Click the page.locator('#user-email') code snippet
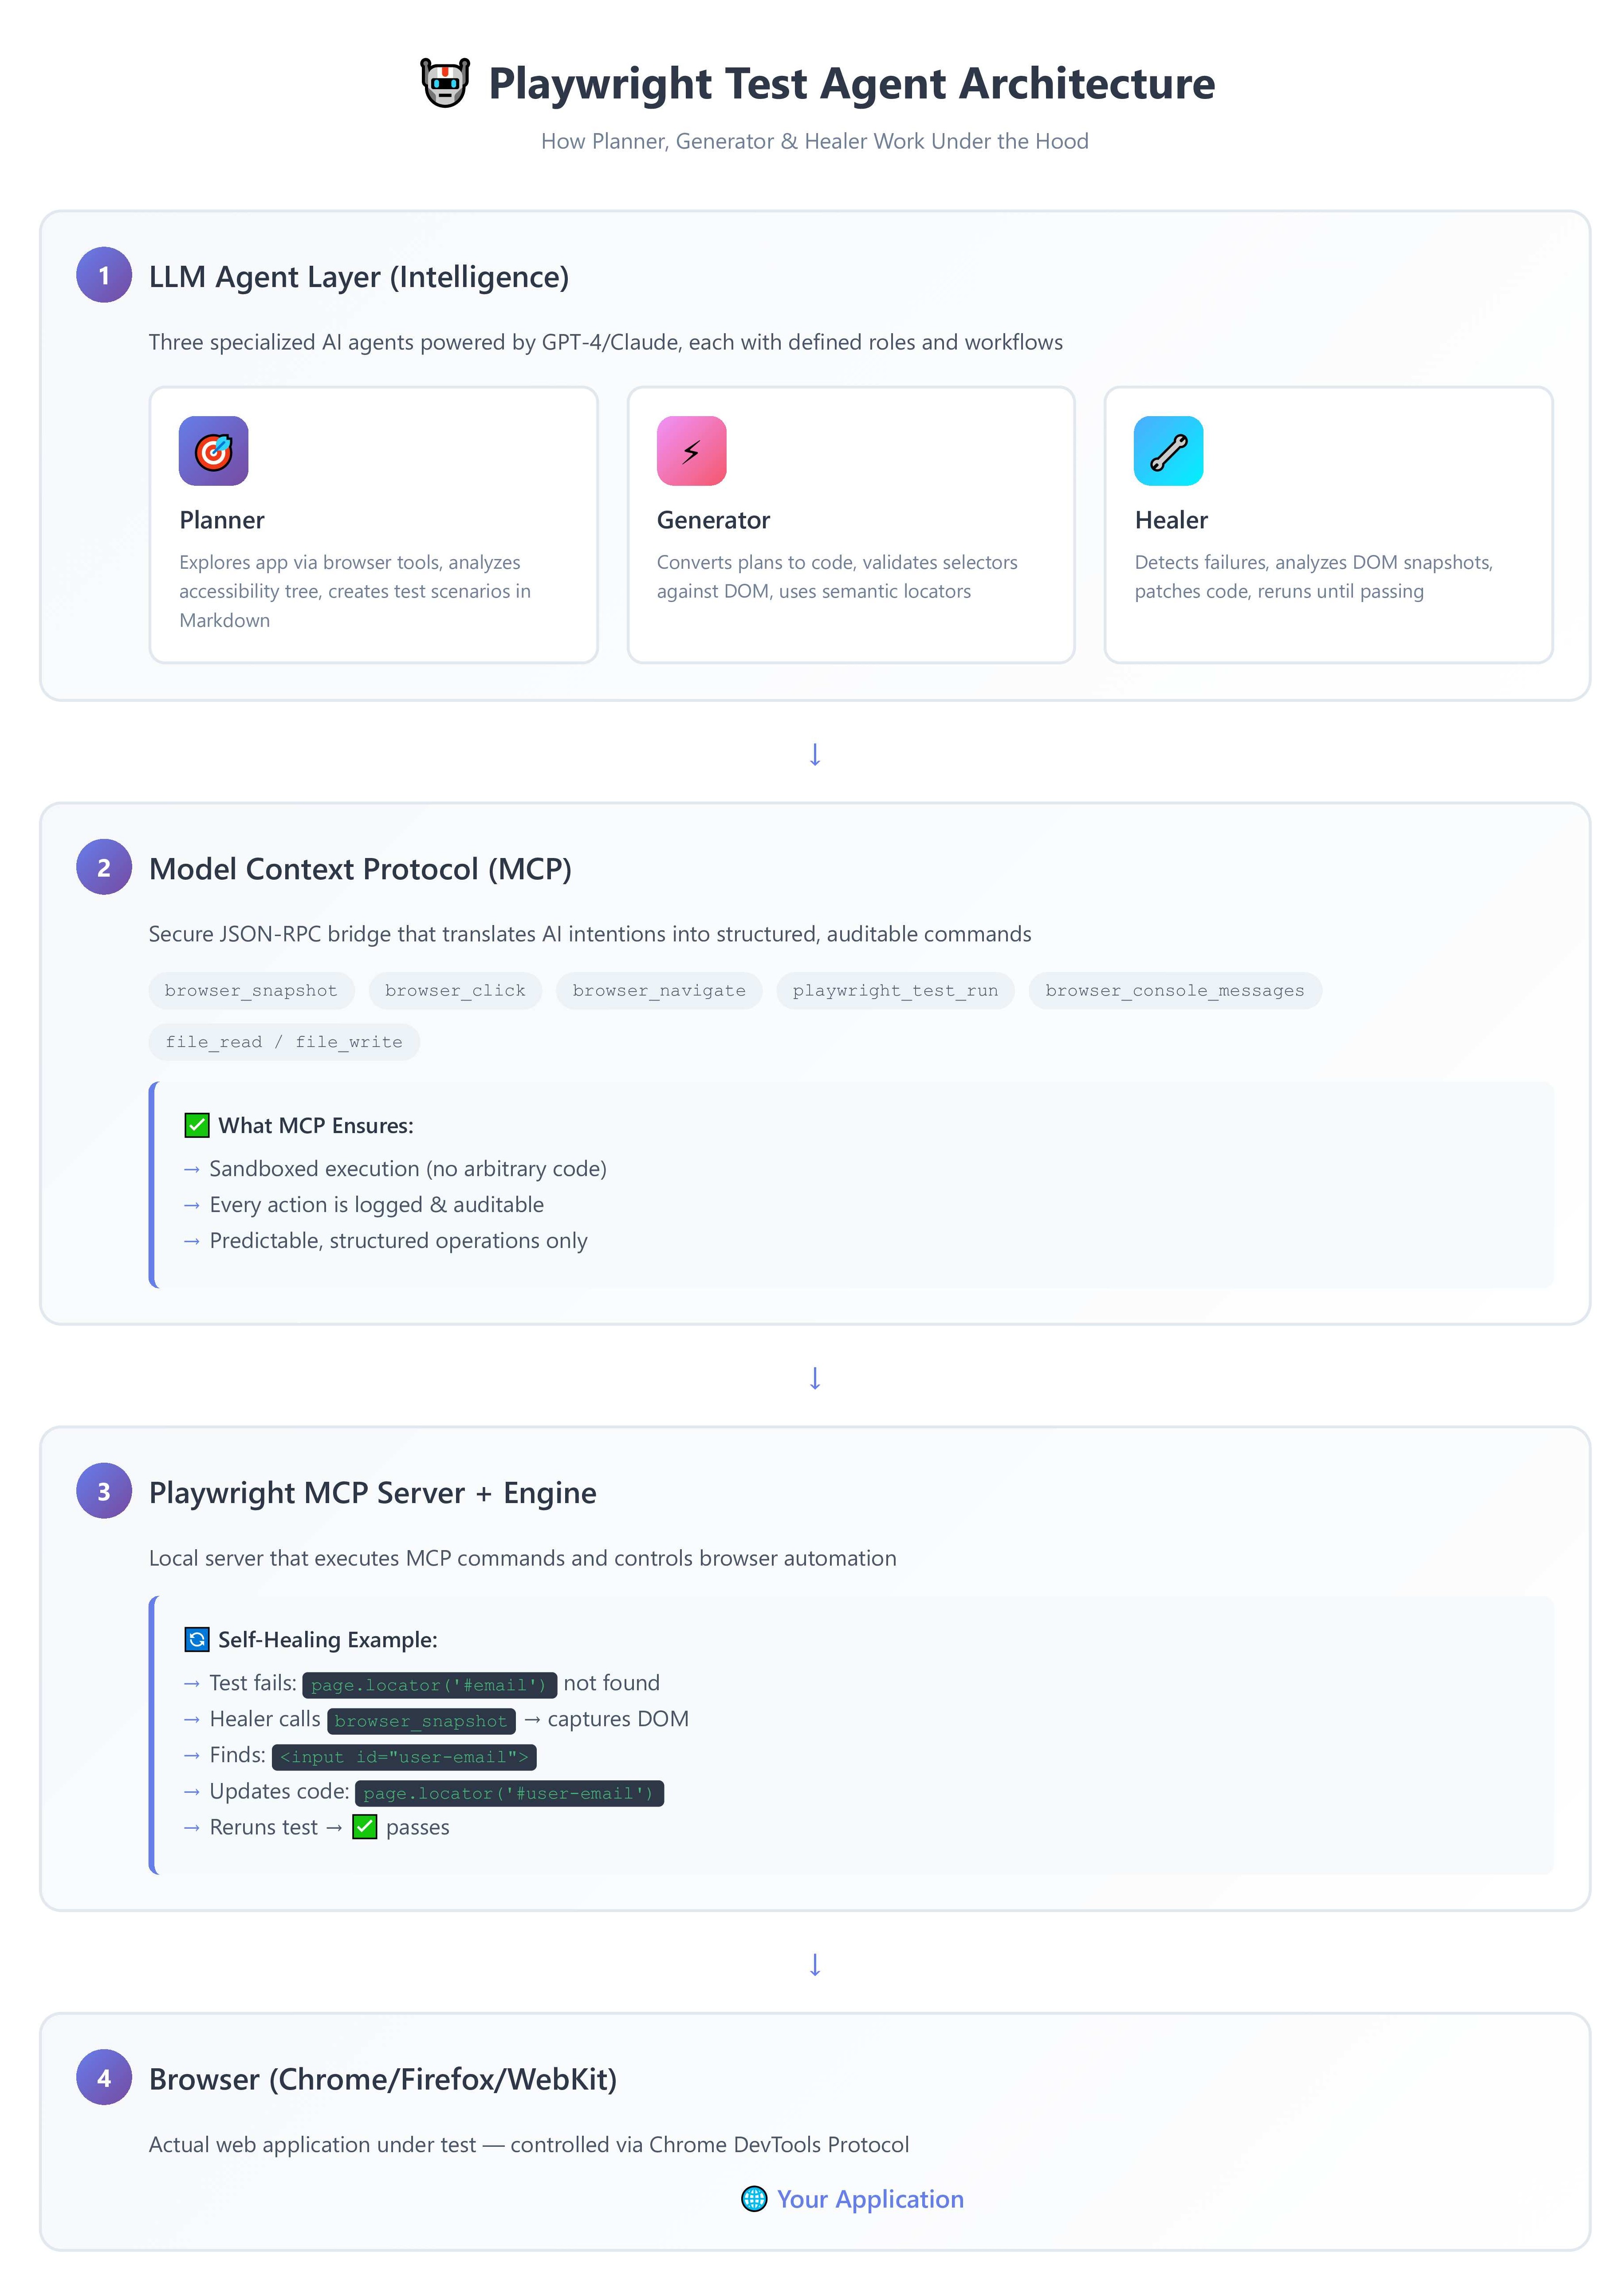The width and height of the screenshot is (1624, 2283). pos(509,1793)
